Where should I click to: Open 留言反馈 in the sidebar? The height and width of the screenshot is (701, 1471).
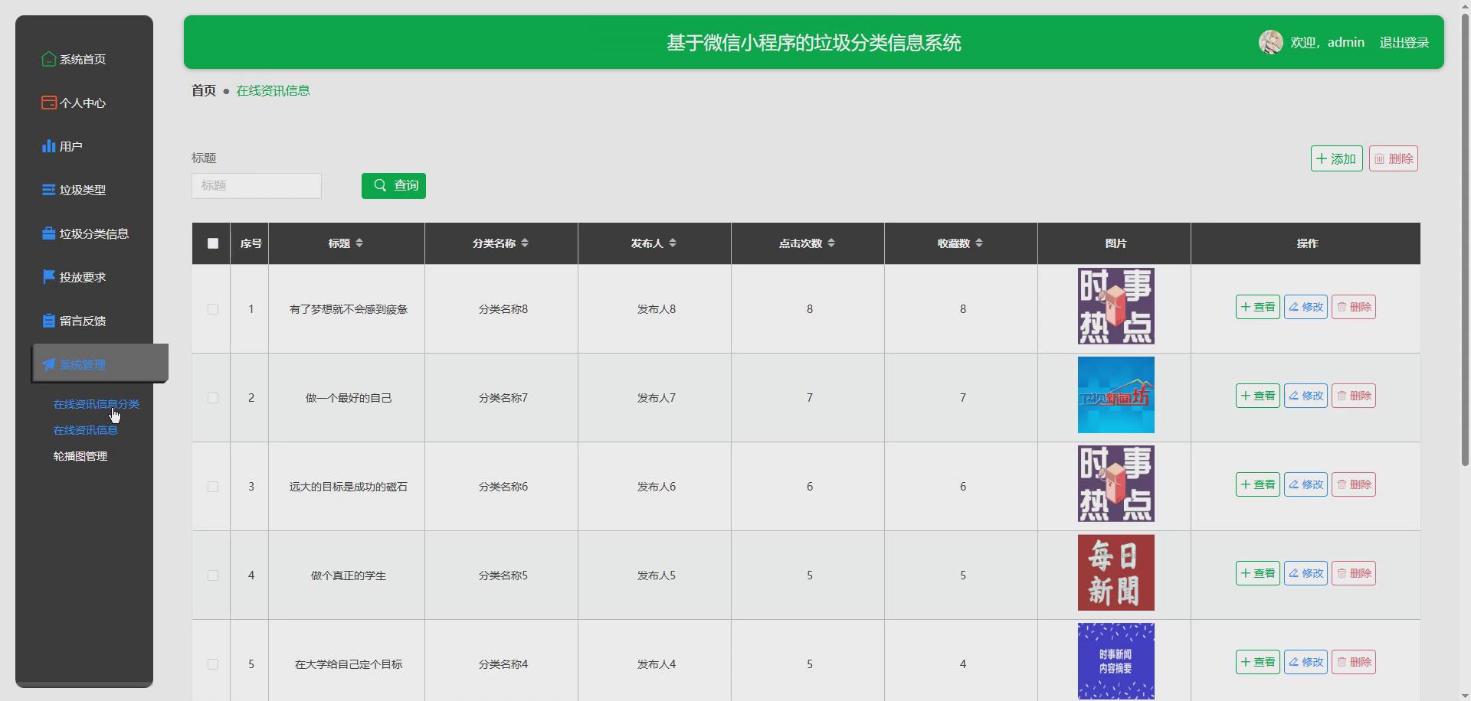point(84,321)
